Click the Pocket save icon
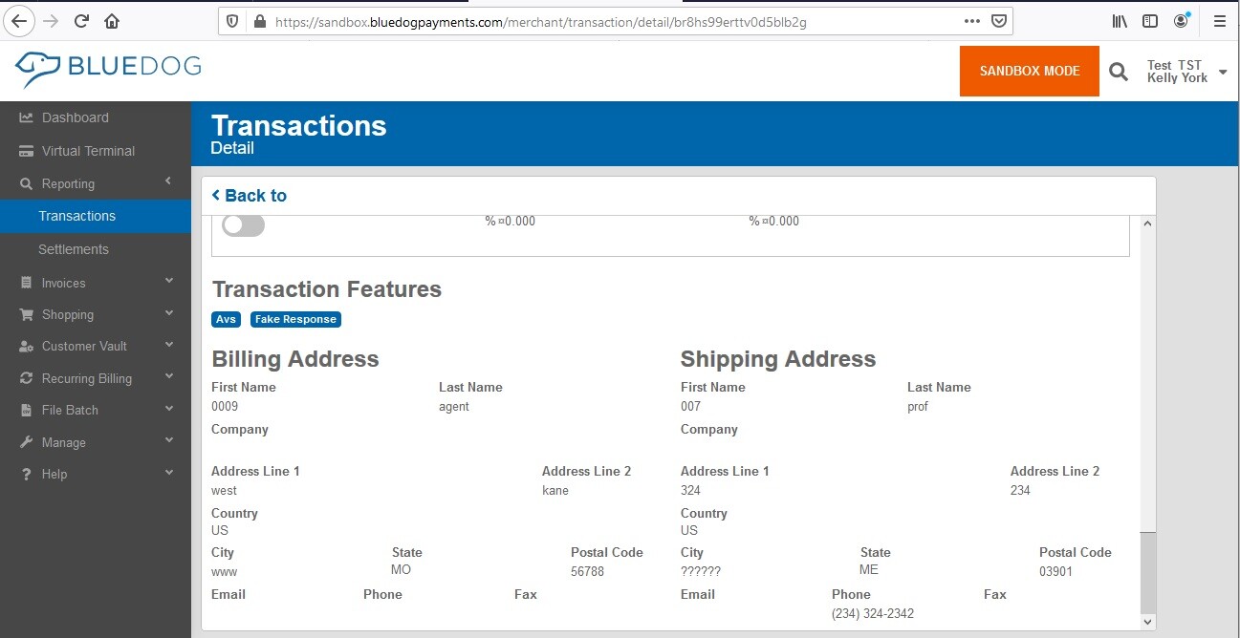Viewport: 1240px width, 638px height. (998, 21)
